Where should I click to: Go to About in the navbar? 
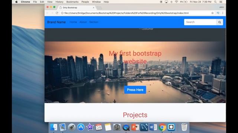83,22
